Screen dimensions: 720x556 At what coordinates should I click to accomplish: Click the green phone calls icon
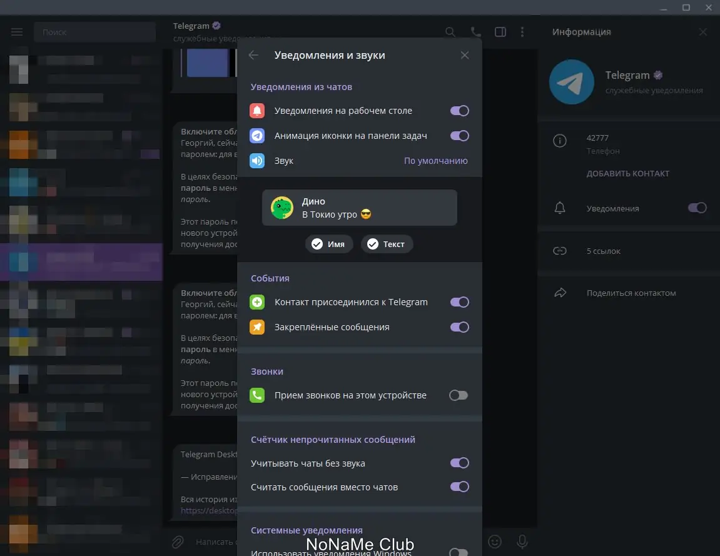pos(257,395)
